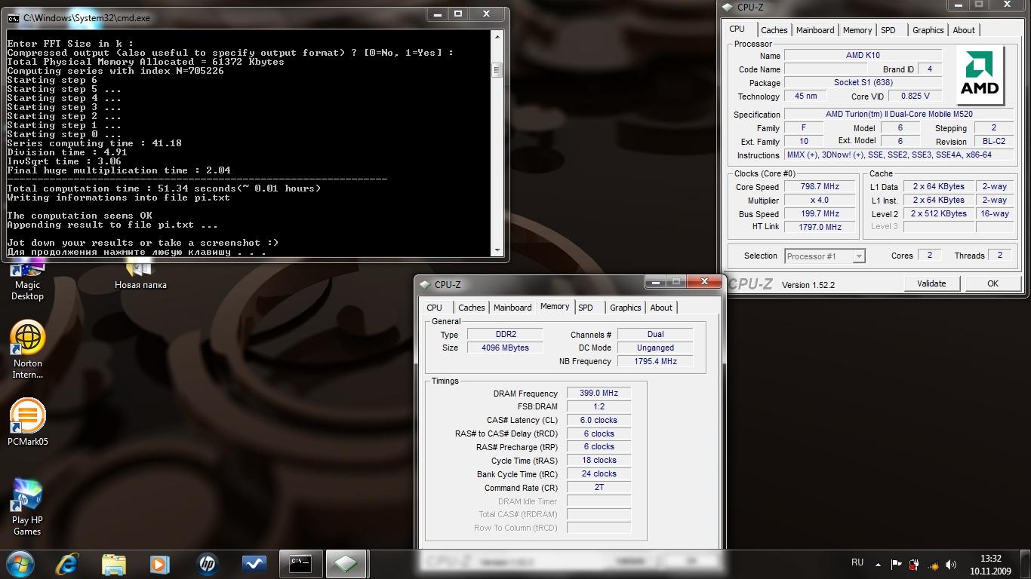Click the Show desktop button on the taskbar
Image resolution: width=1031 pixels, height=579 pixels.
[1026, 564]
